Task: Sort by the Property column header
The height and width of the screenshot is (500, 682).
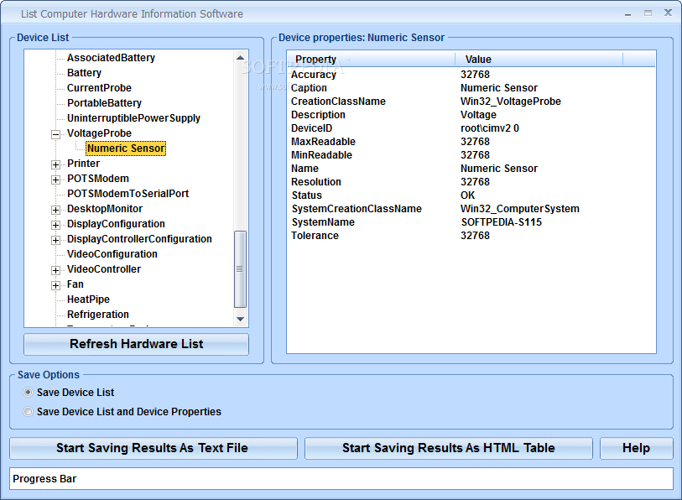Action: click(x=371, y=60)
